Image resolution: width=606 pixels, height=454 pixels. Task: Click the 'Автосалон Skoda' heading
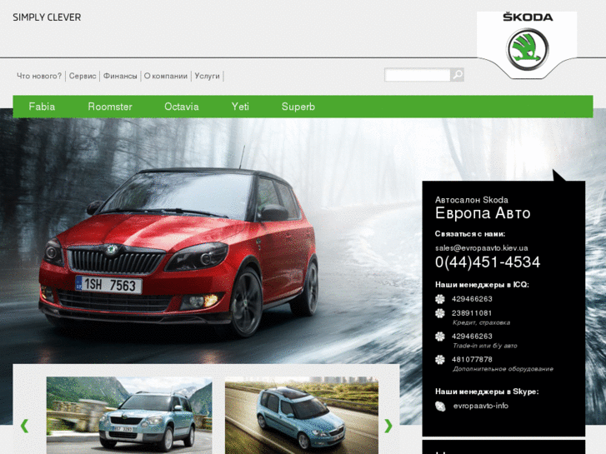pos(472,200)
